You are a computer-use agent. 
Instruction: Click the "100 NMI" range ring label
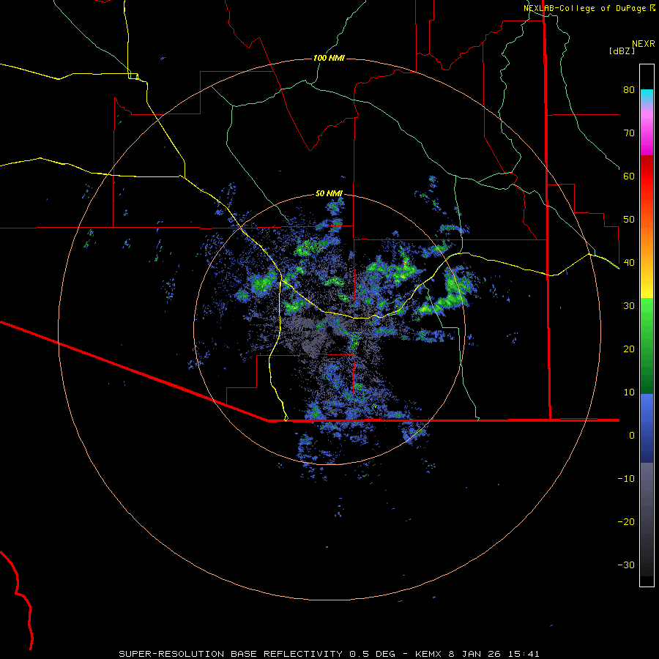[329, 58]
